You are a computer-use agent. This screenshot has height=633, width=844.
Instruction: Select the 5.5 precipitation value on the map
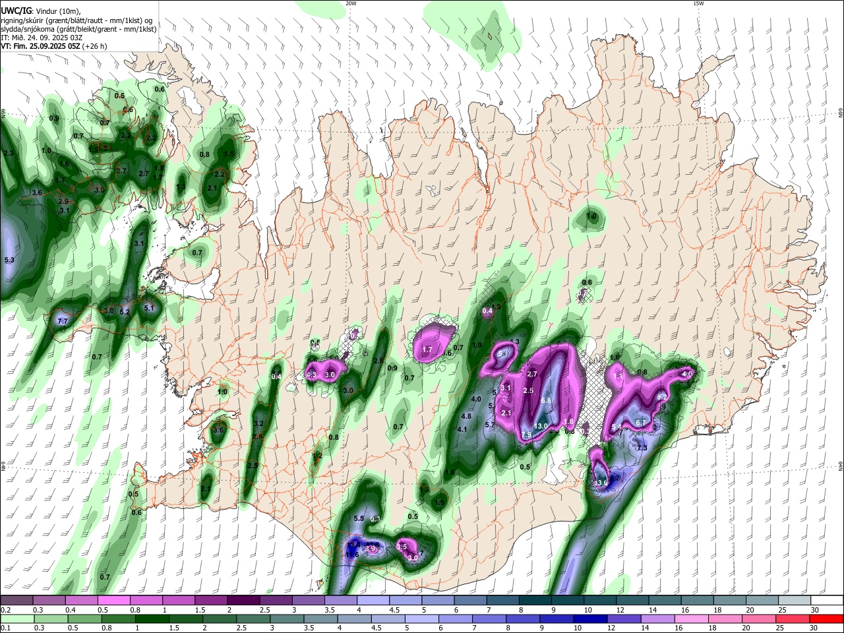click(x=359, y=519)
